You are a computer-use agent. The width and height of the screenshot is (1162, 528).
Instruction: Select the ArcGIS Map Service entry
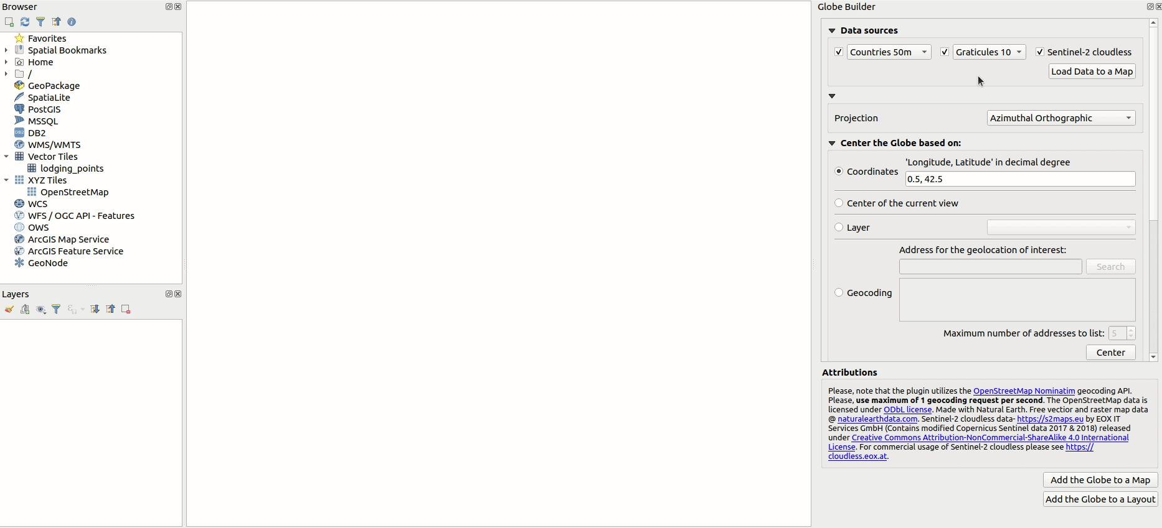tap(68, 239)
